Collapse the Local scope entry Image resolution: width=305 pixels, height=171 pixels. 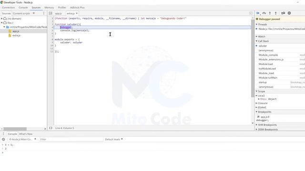tap(256, 95)
